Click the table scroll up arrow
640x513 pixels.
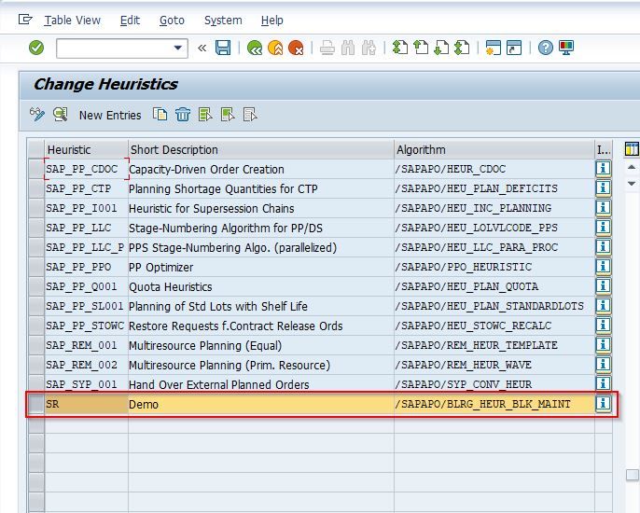[x=632, y=167]
